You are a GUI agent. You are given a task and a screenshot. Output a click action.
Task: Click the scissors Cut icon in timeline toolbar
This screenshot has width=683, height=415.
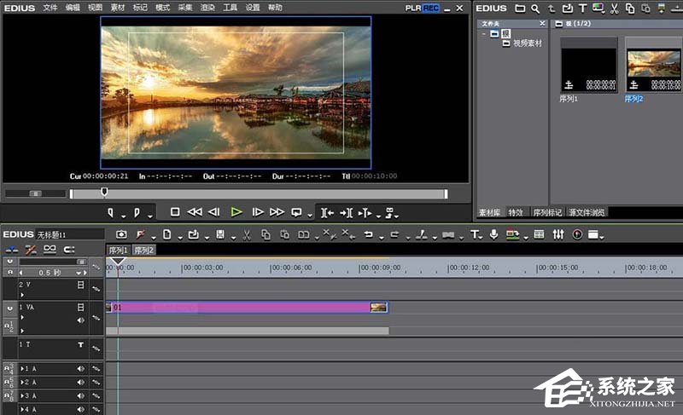[x=246, y=234]
